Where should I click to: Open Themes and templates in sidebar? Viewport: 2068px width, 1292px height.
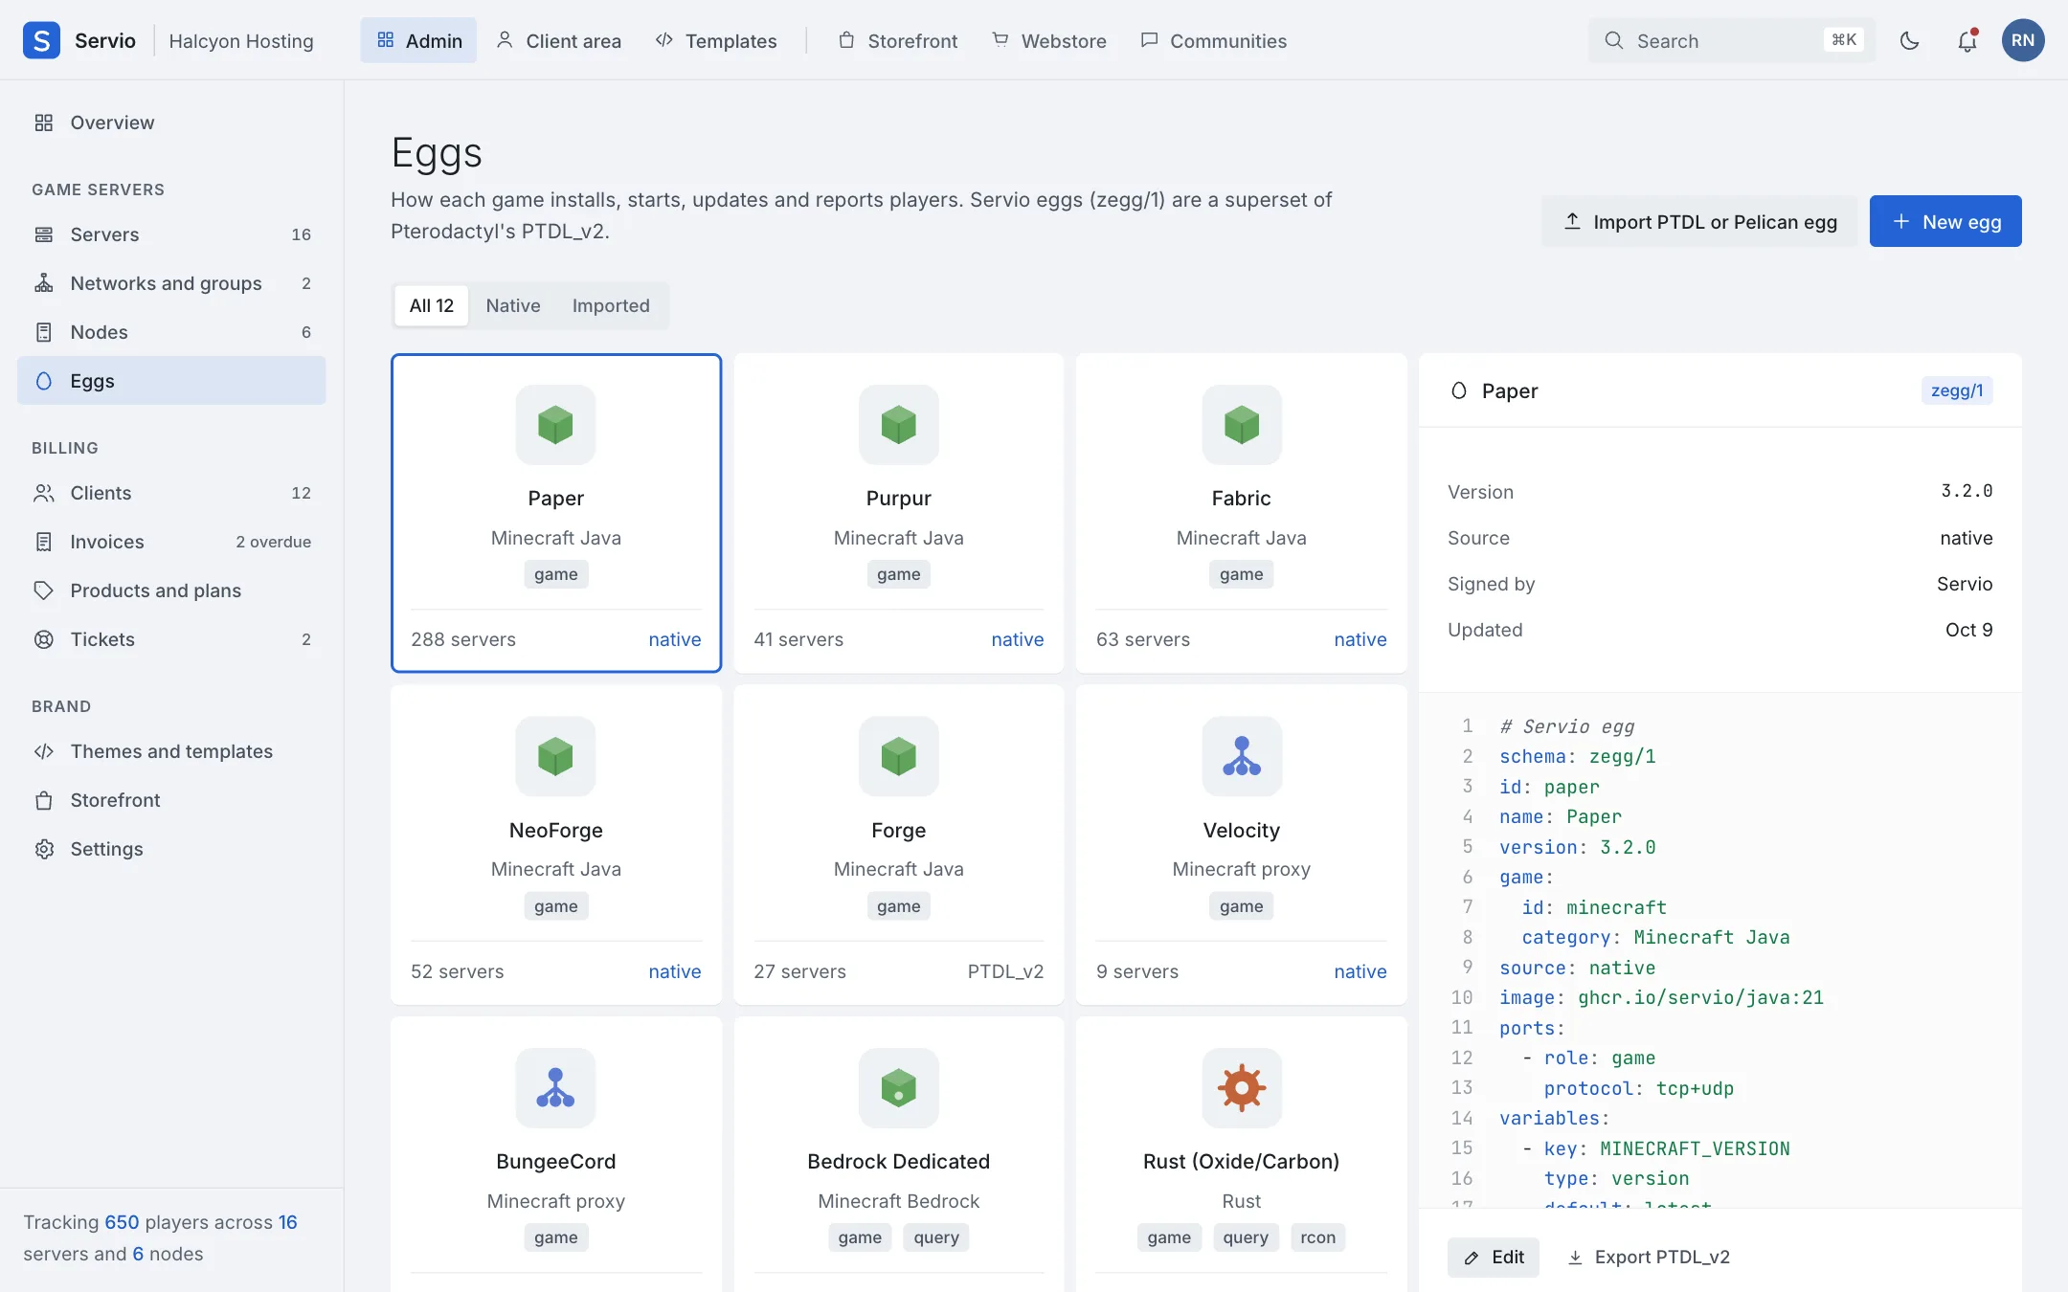coord(171,751)
